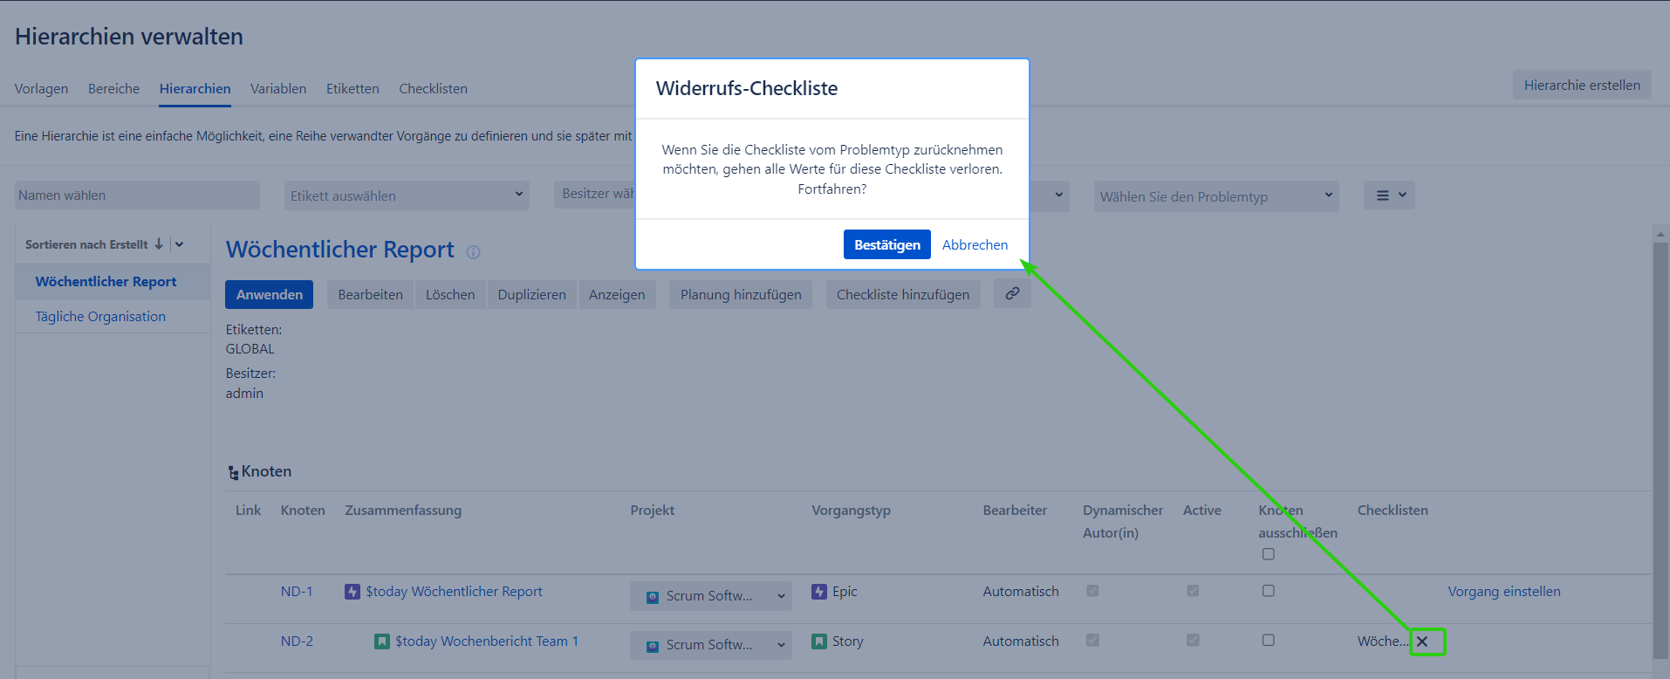1670x679 pixels.
Task: Remove checklist with X icon in ND-2 row
Action: tap(1422, 641)
